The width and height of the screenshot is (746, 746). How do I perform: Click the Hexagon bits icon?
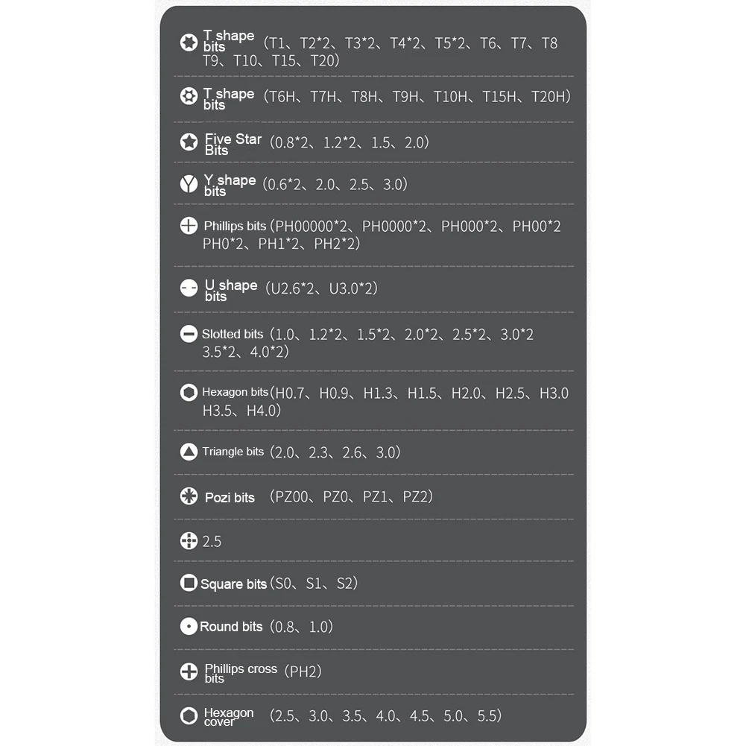coord(189,393)
